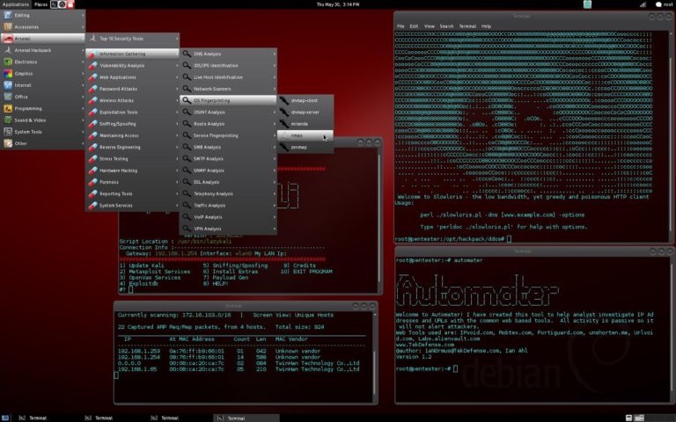Click the Password Attacks pill icon
This screenshot has height=422, width=676.
point(92,89)
